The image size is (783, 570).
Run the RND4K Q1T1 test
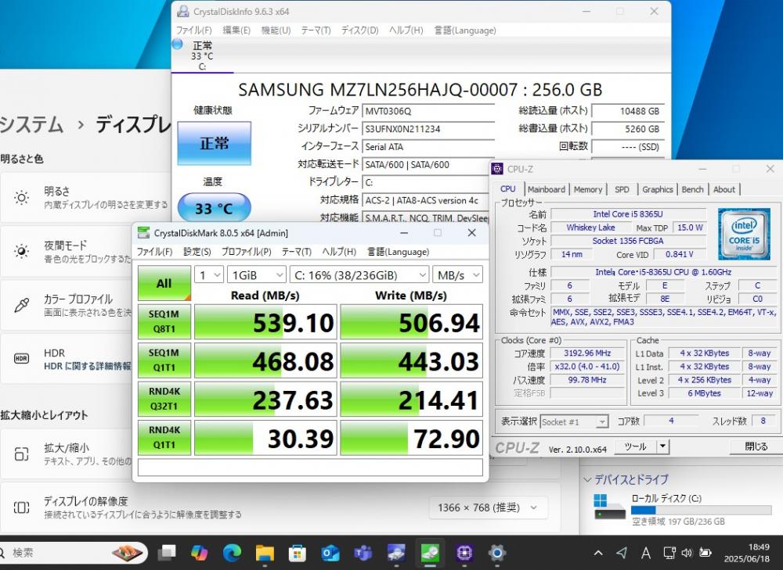164,437
